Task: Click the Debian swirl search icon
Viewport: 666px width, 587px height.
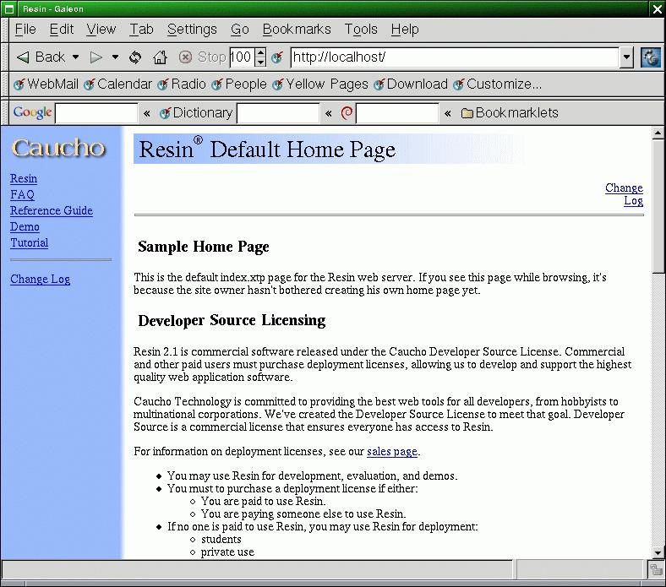Action: pyautogui.click(x=346, y=113)
